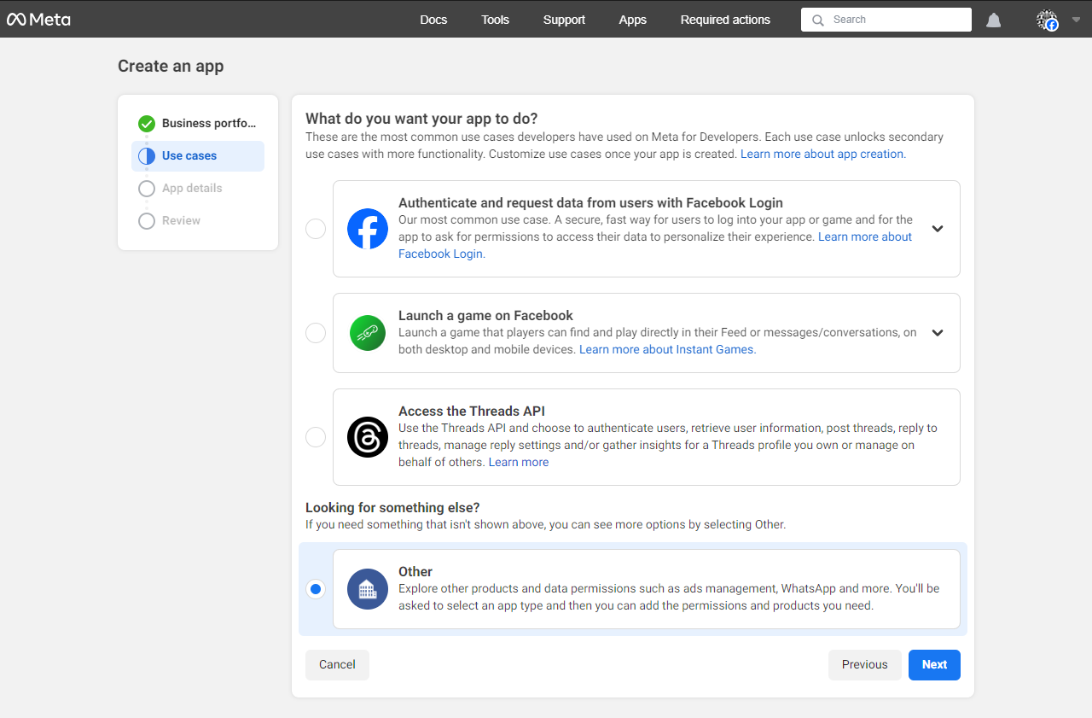Select the Facebook Login radio button
Screen dimensions: 1092x718
(316, 229)
